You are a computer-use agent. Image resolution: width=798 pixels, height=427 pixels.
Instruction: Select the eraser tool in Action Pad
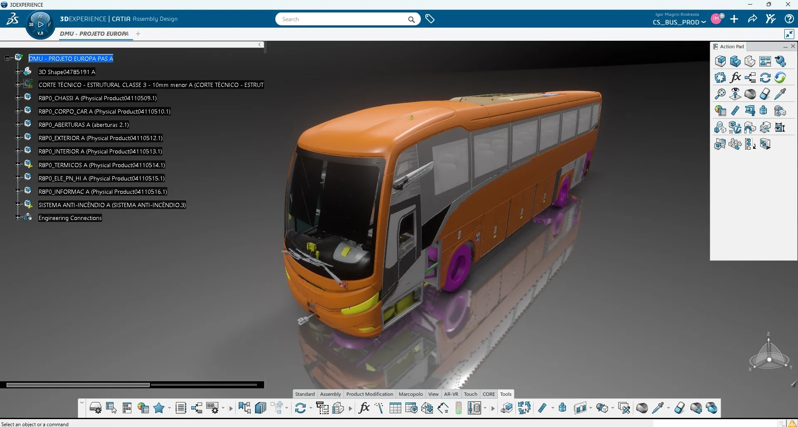click(x=766, y=94)
